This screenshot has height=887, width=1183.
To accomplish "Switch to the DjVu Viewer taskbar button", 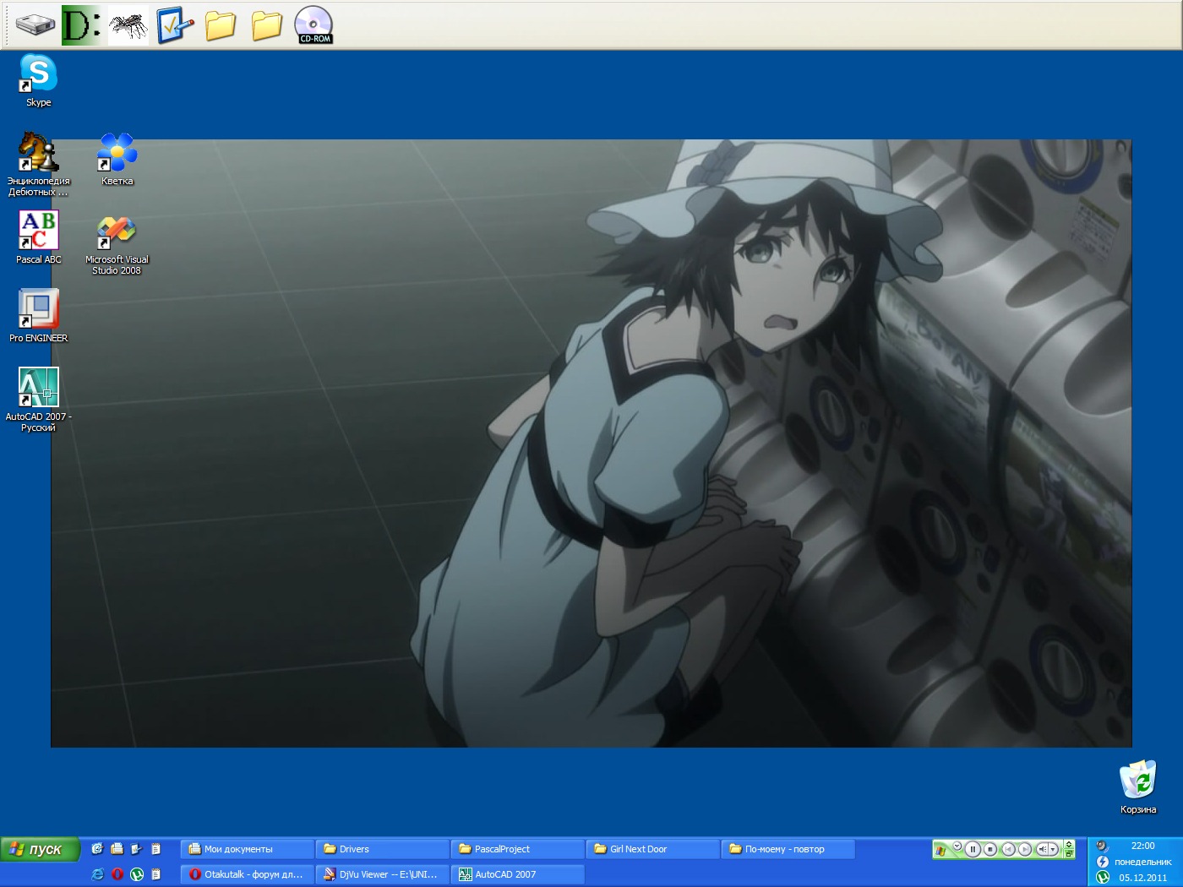I will 382,874.
